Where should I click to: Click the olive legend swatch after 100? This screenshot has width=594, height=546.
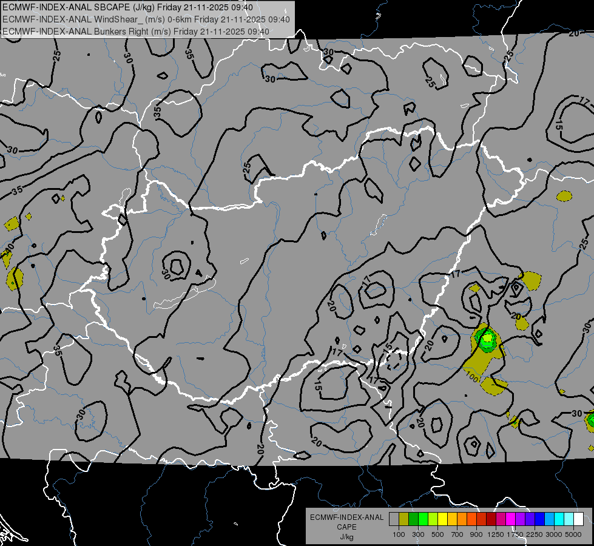coord(404,519)
